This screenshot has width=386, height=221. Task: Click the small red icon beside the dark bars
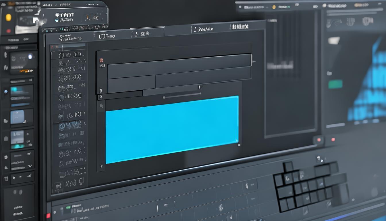pyautogui.click(x=101, y=60)
